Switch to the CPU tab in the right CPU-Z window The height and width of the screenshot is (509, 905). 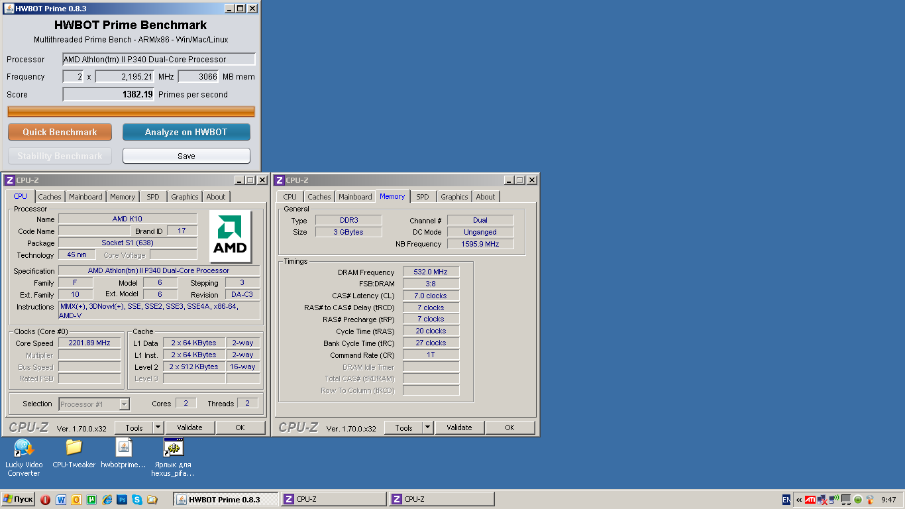(x=290, y=197)
